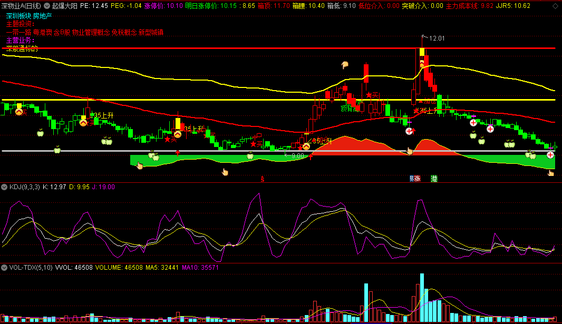Click the 突破介入: 0.00 readout
The image size is (562, 324).
(x=423, y=6)
